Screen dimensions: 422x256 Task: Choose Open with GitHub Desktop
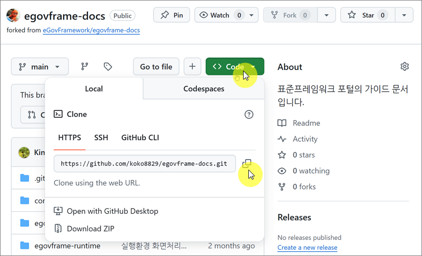(x=113, y=211)
